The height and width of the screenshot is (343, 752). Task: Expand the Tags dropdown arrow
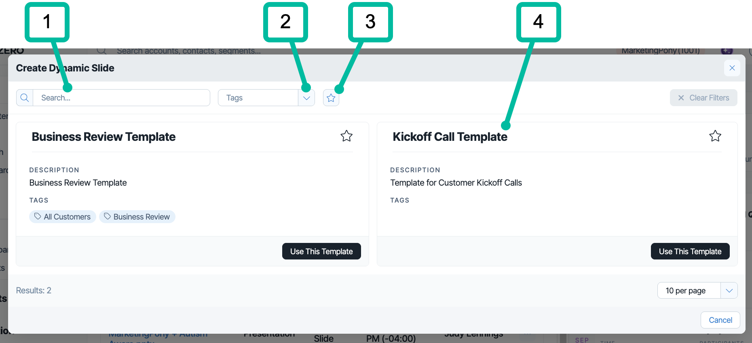[x=306, y=98]
